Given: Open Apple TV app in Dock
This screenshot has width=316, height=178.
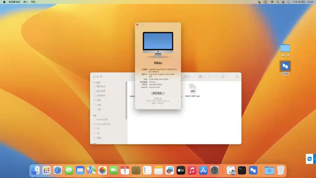Looking at the screenshot, I should pyautogui.click(x=181, y=170).
